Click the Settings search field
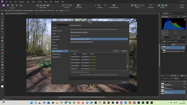The height and width of the screenshot is (105, 187). 60,25
